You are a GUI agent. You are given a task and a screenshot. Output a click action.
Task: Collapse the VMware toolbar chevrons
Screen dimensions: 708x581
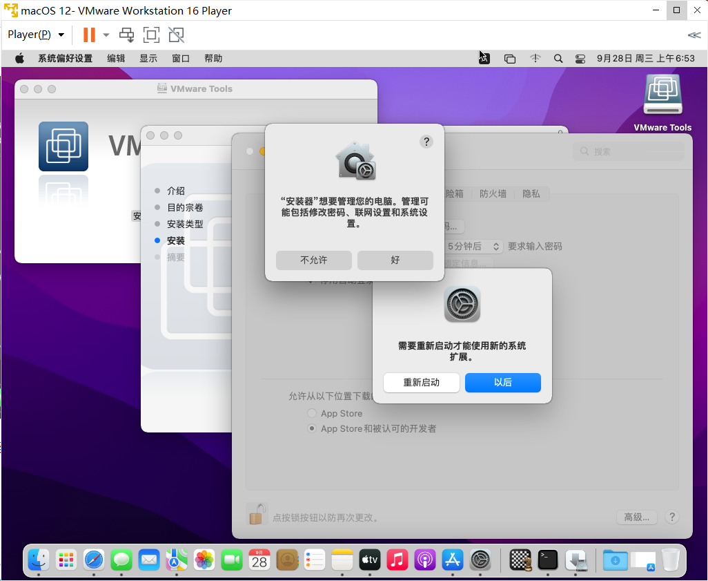click(x=694, y=35)
